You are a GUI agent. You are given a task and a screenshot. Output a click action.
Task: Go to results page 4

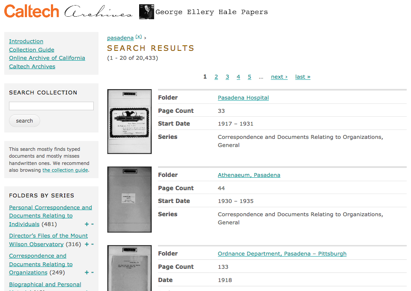238,76
